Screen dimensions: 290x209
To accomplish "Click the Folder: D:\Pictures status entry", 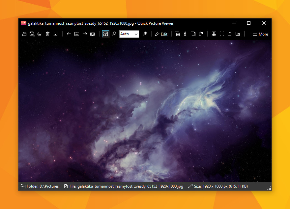I will 40,186.
